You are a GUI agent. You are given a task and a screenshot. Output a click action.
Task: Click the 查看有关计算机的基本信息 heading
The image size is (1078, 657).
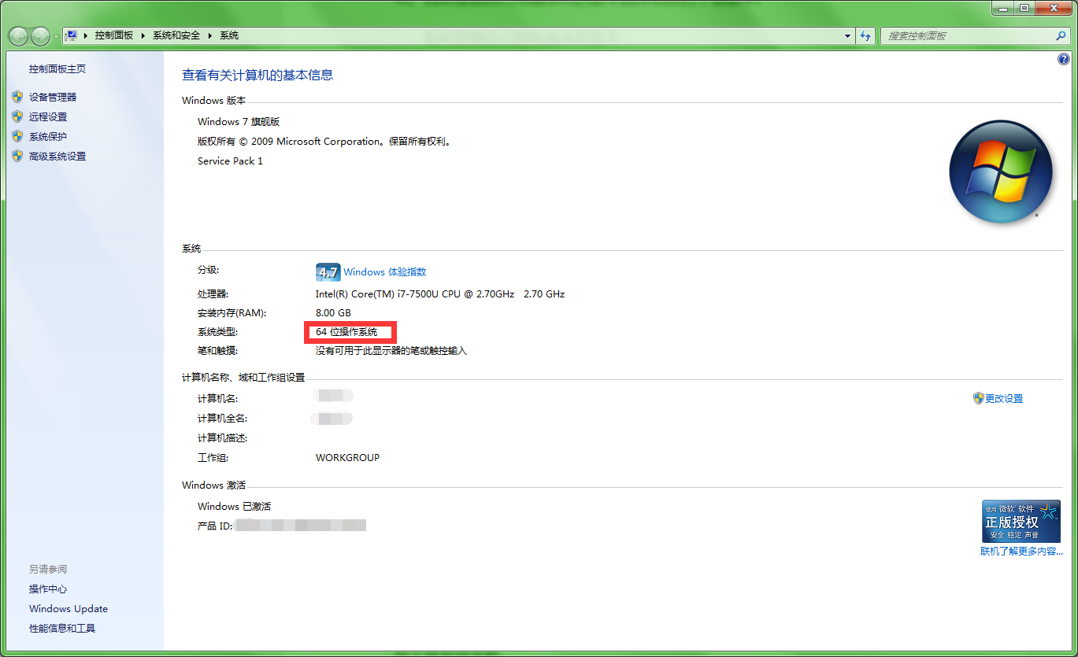(257, 76)
